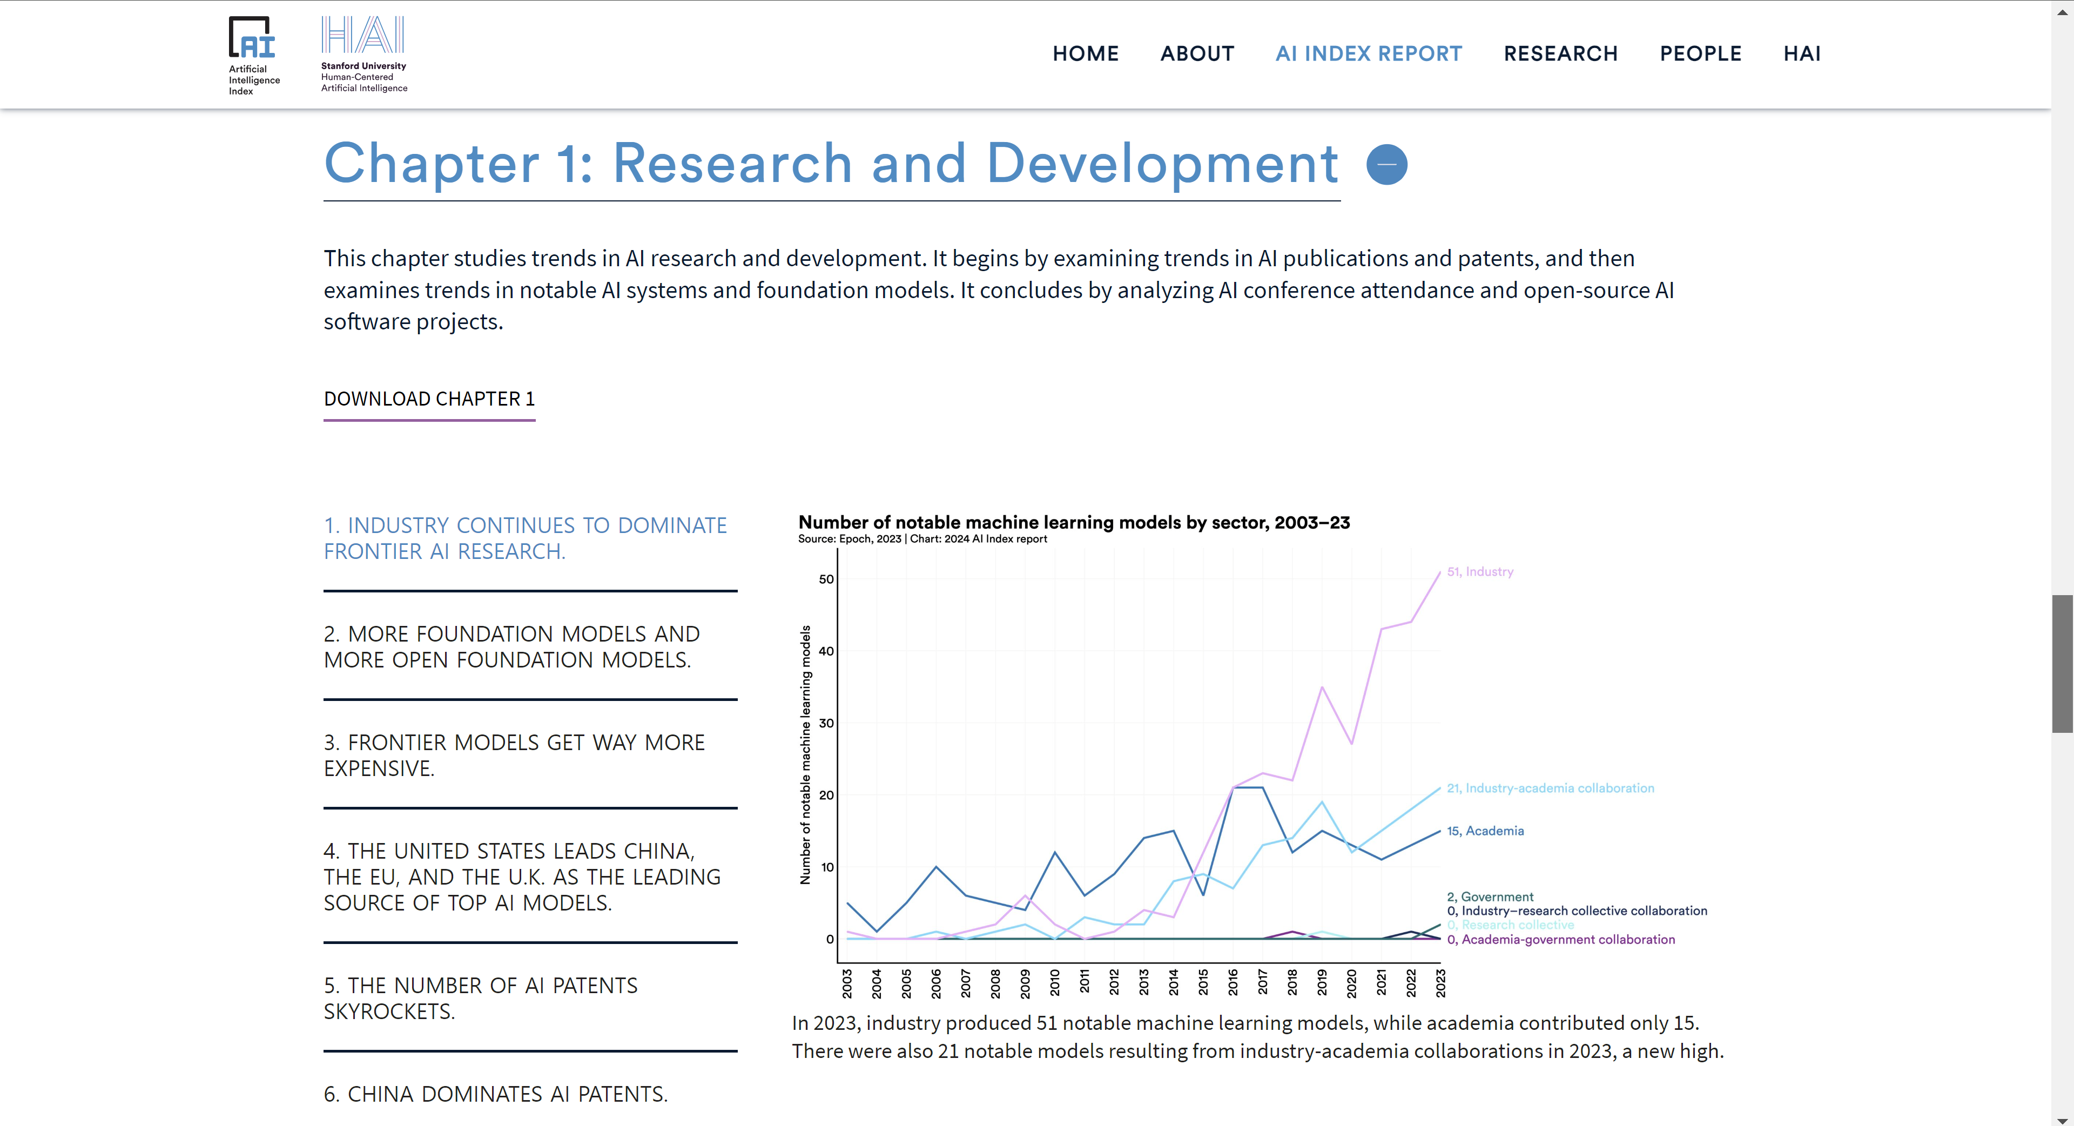Select takeaway 5 AI patents skyrockets
Image resolution: width=2074 pixels, height=1126 pixels.
tap(481, 998)
